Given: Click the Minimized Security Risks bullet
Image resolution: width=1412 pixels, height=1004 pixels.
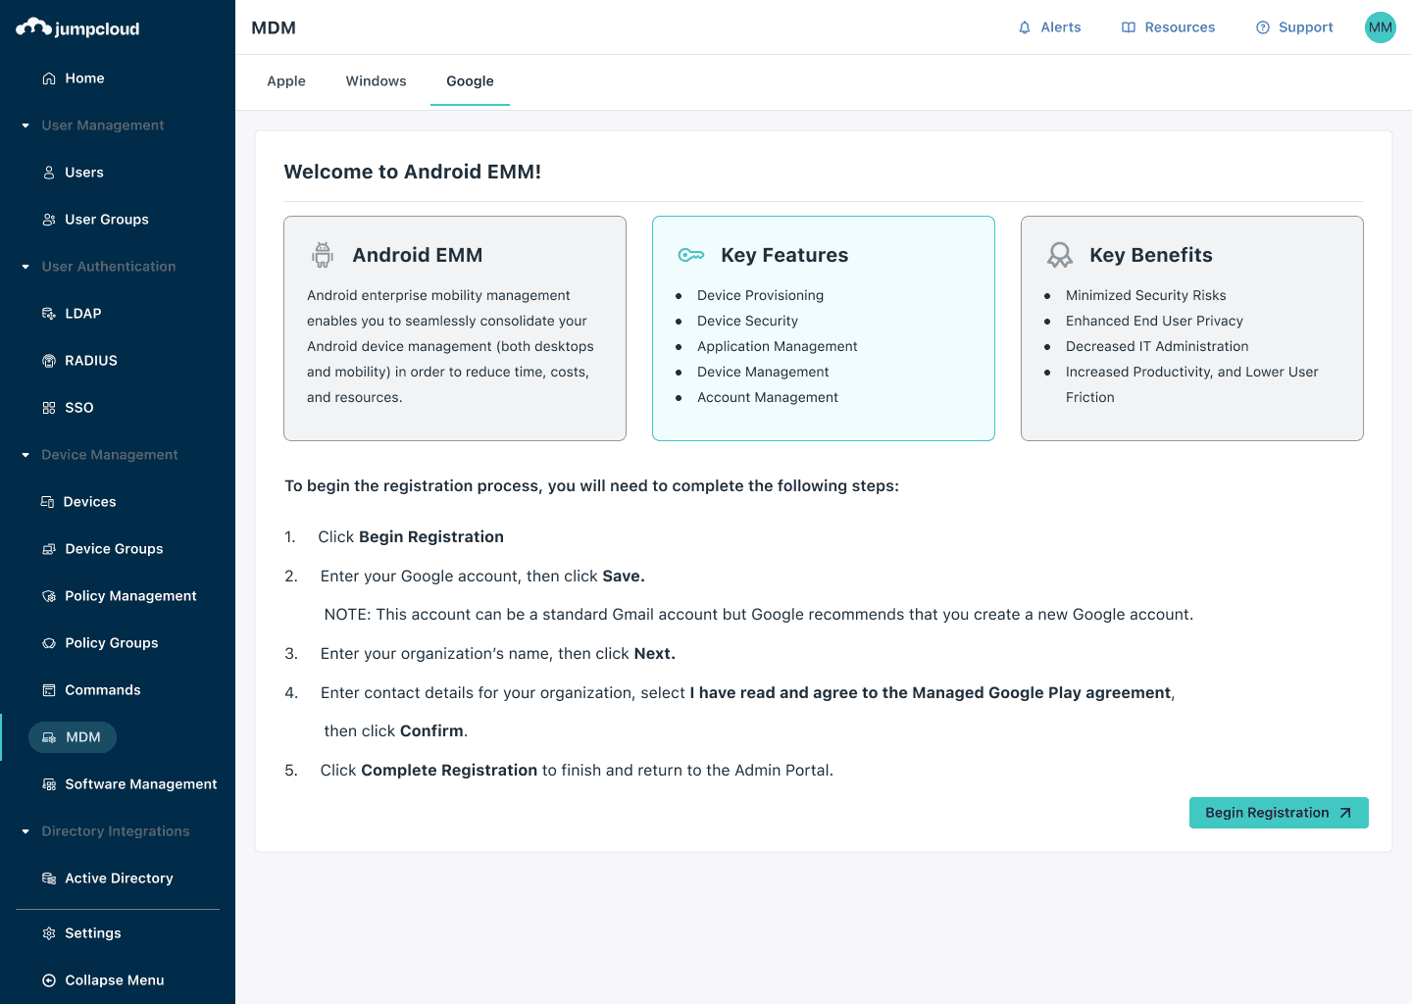Looking at the screenshot, I should (x=1146, y=295).
